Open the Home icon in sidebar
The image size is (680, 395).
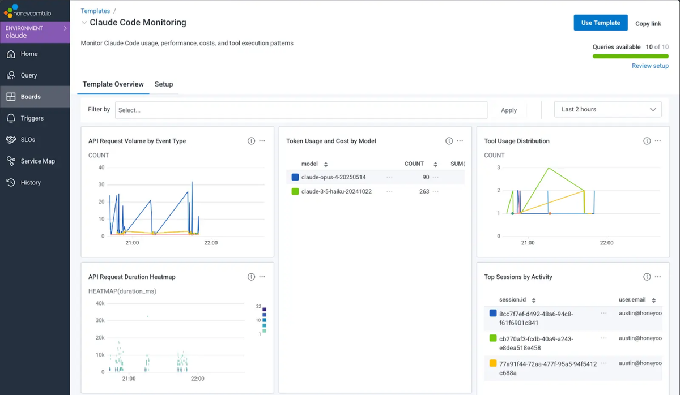click(x=11, y=54)
